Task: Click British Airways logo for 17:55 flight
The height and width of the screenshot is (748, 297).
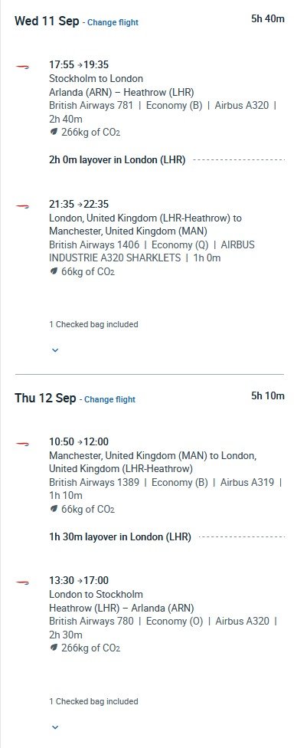Action: pos(22,67)
